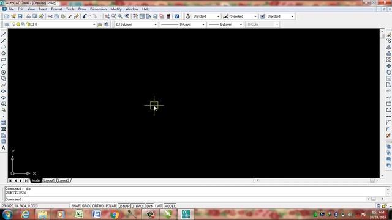Save the drawing with the Save icon
The image size is (392, 220).
click(x=20, y=16)
